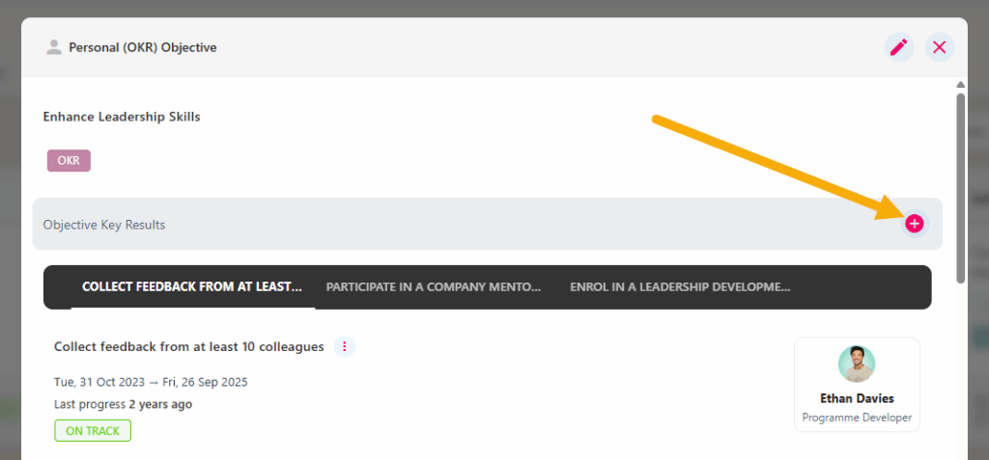Click the Personal (OKR) Objective dialog title
The width and height of the screenshot is (989, 460).
[143, 47]
